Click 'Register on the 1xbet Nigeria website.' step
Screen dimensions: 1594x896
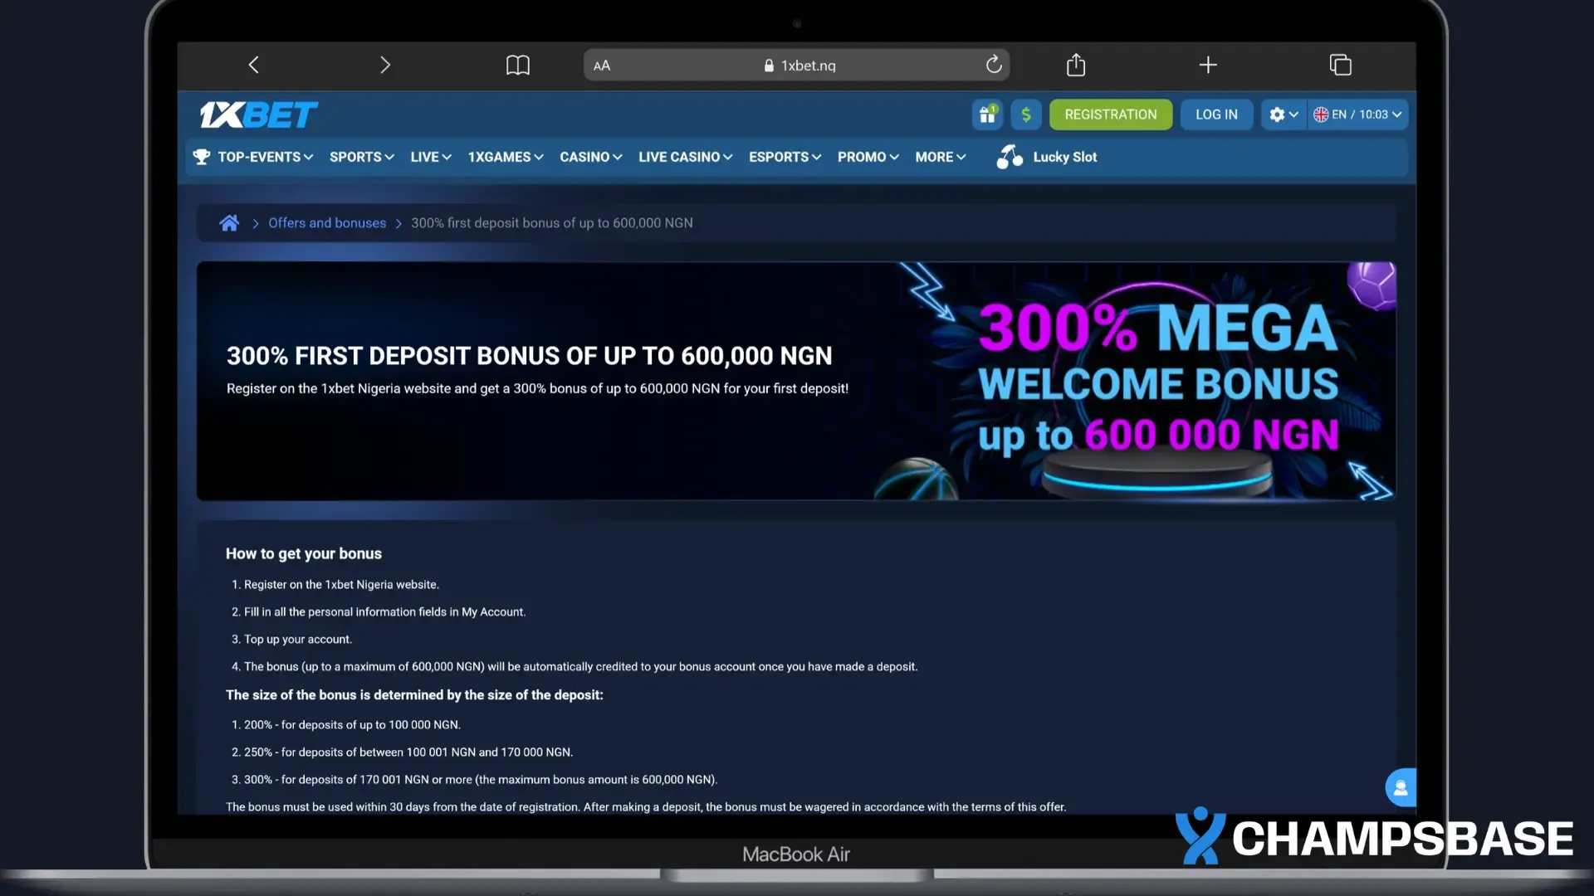(341, 585)
